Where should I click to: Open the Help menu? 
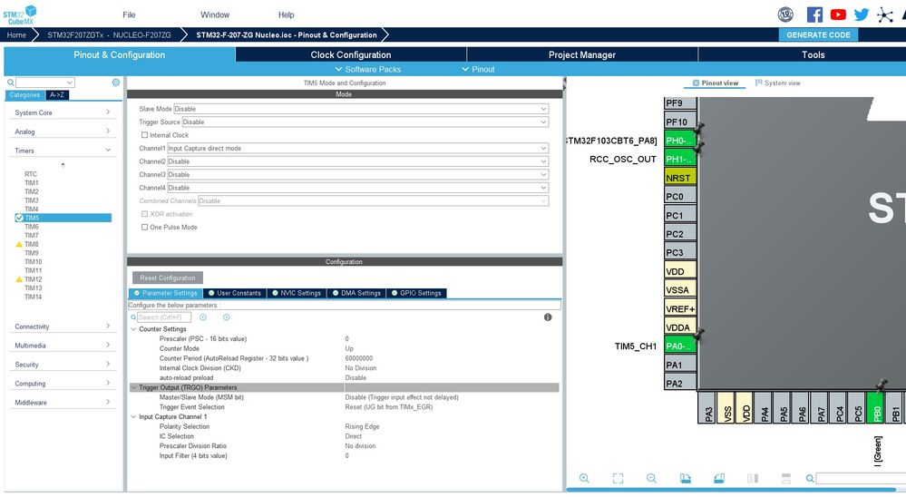point(286,15)
